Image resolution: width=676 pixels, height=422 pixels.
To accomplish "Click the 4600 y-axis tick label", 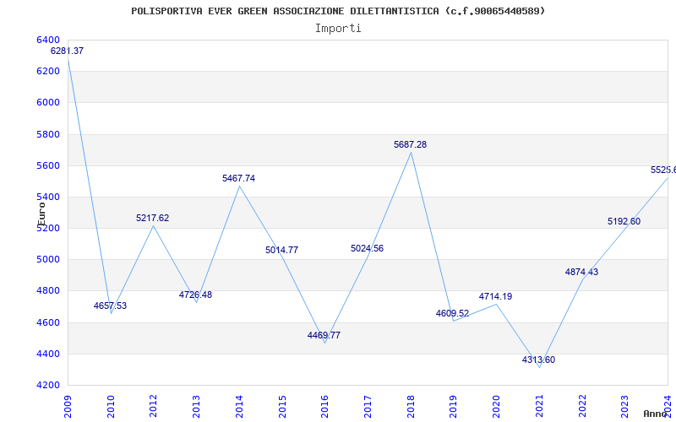I will click(x=48, y=322).
